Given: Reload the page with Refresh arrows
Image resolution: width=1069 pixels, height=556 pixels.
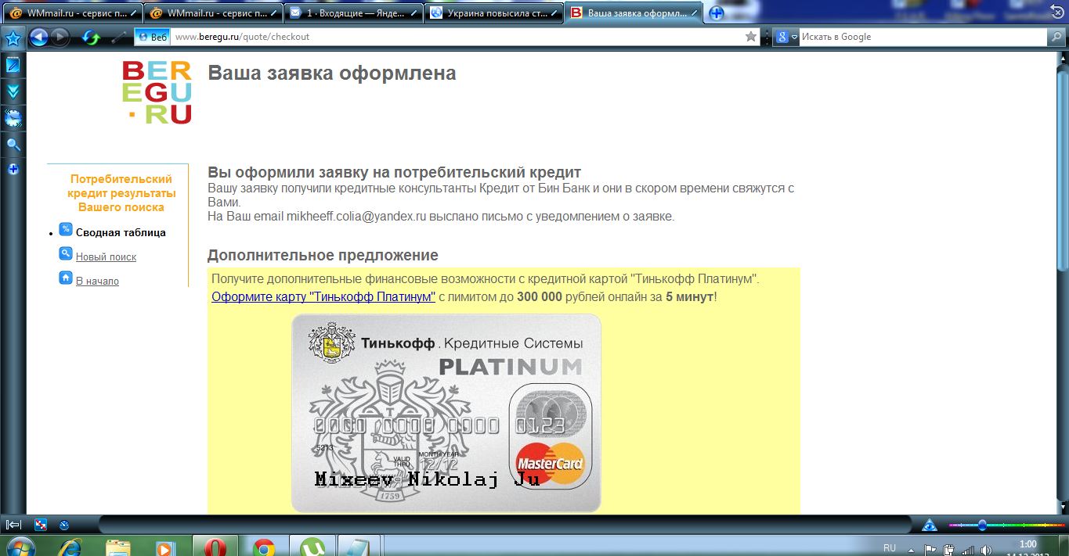Looking at the screenshot, I should tap(92, 37).
